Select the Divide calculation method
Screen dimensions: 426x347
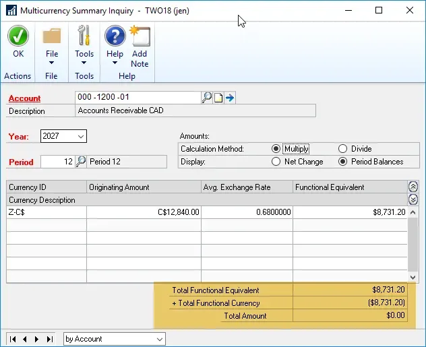342,149
